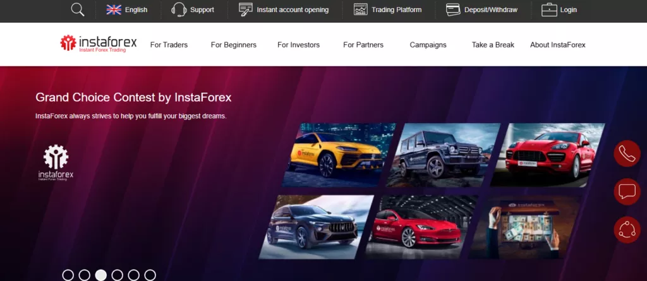647x281 pixels.
Task: Click the yellow Lamborghini car thumbnail
Action: pos(339,155)
